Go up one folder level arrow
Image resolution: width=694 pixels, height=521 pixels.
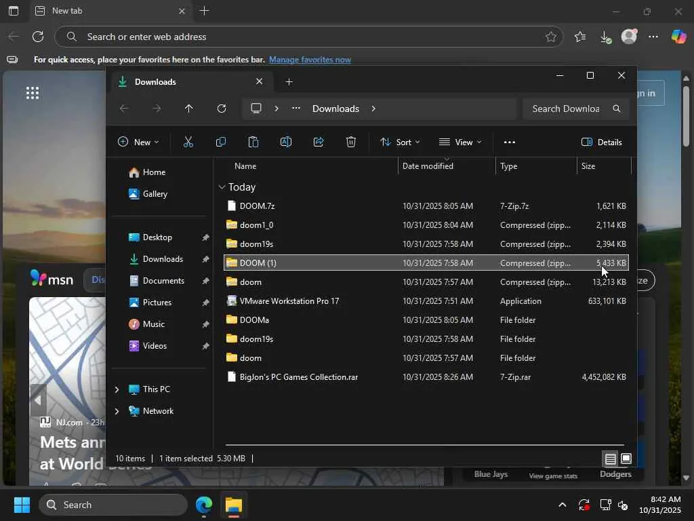[188, 109]
